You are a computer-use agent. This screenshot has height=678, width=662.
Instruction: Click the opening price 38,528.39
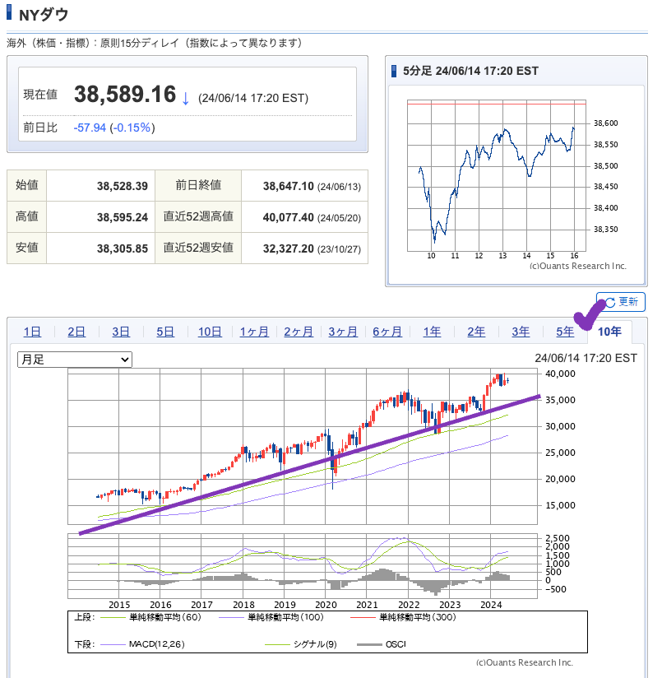[123, 186]
